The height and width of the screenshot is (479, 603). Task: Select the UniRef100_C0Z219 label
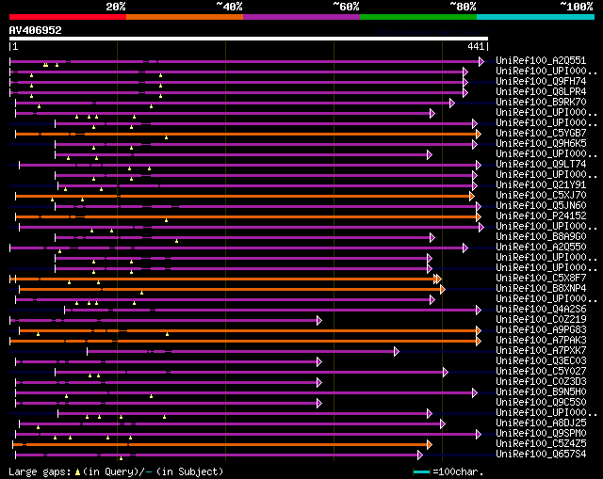click(541, 320)
